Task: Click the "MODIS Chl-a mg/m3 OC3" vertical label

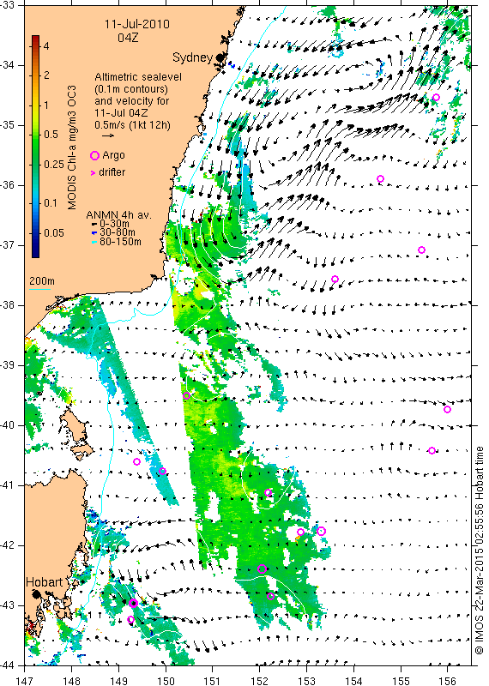Action: click(x=72, y=147)
